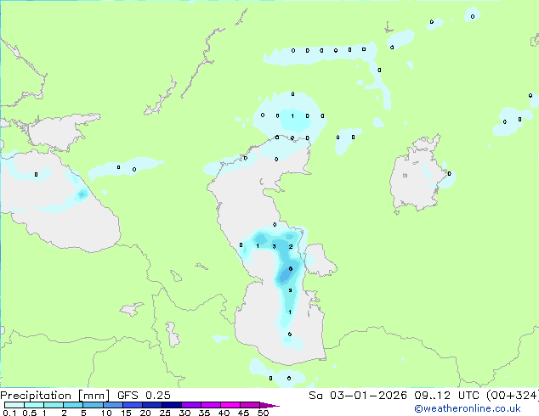Image resolution: width=539 pixels, height=416 pixels.
Task: Click the 20–25 mm legend color swatch
Action: [x=152, y=405]
